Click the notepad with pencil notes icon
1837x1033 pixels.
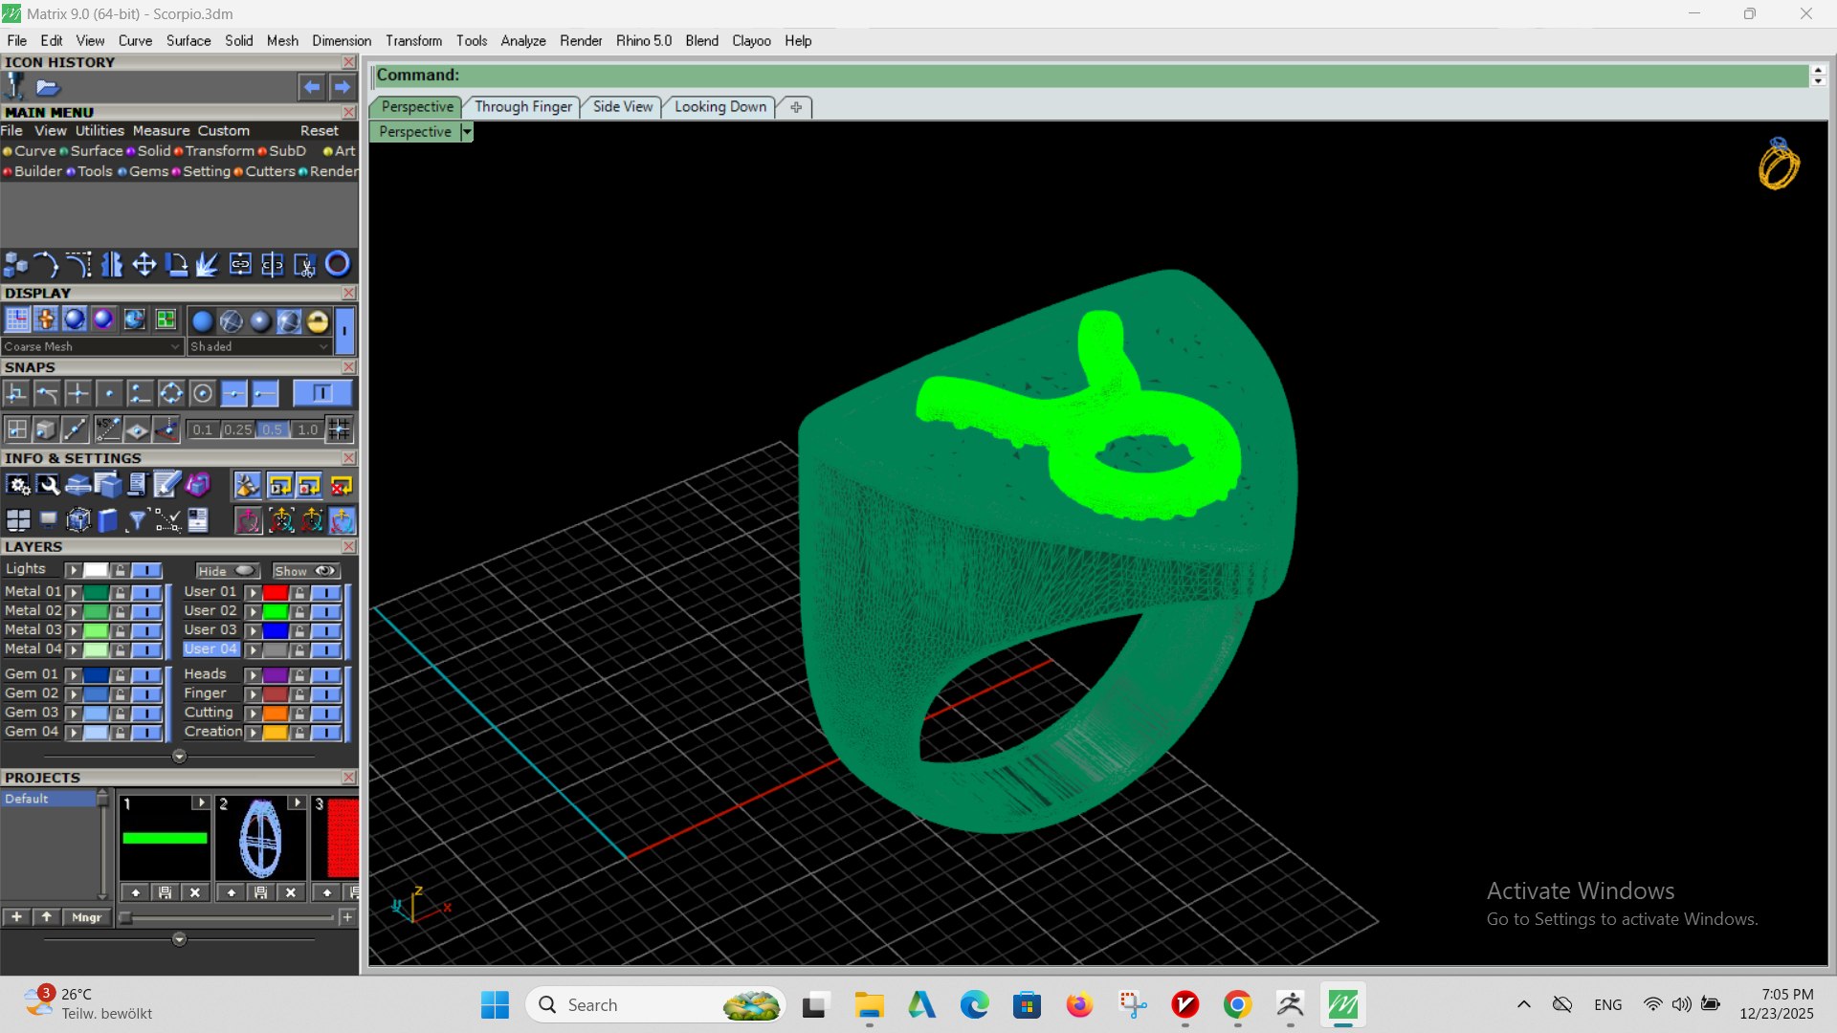pos(166,486)
